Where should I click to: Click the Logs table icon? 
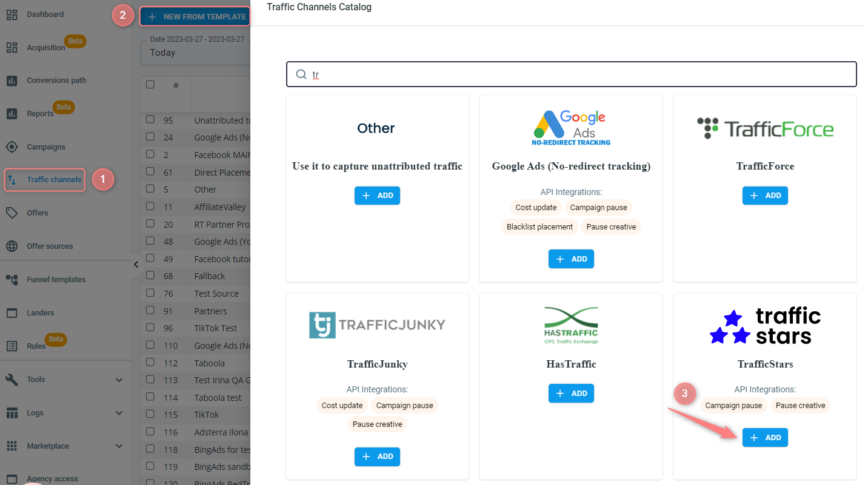pyautogui.click(x=12, y=413)
